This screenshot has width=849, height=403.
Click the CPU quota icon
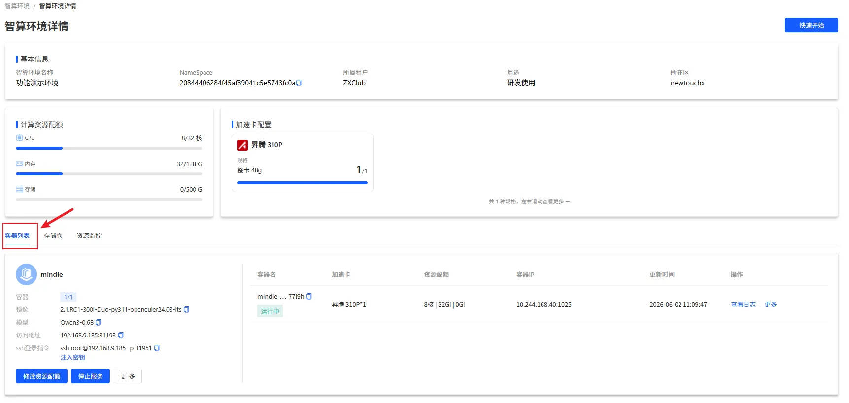[19, 138]
